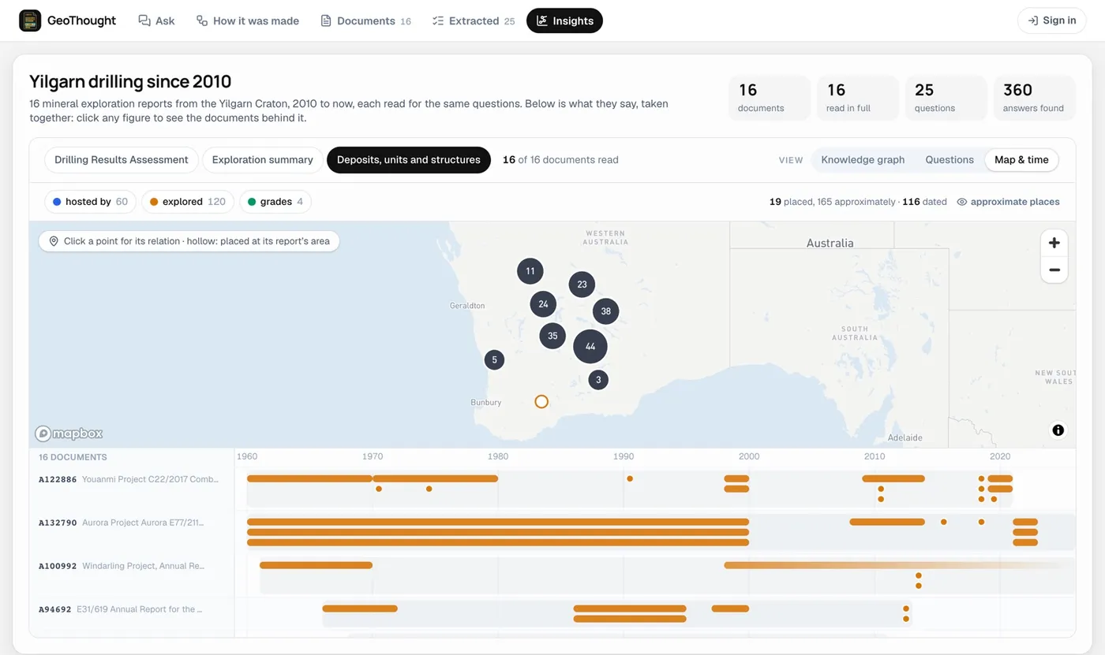Click the map cluster labeled 44
Image resolution: width=1105 pixels, height=655 pixels.
[590, 347]
